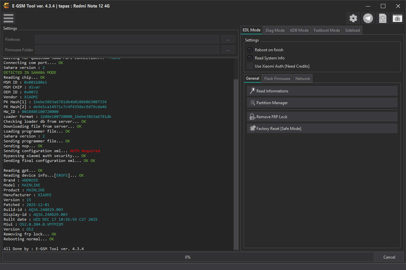Click the 'Removing frp lock... OK' log line
Image resolution: width=406 pixels, height=270 pixels.
(30, 234)
